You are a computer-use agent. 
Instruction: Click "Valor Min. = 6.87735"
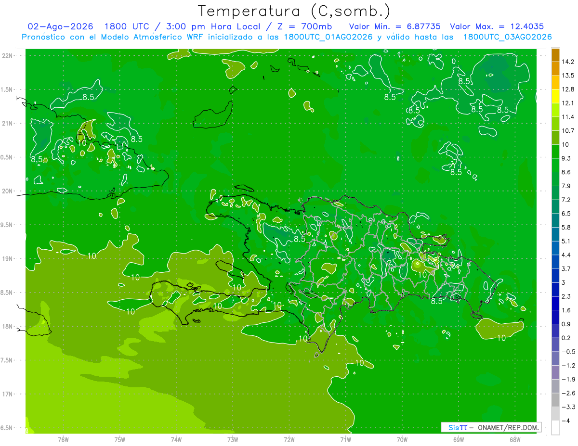coord(394,26)
